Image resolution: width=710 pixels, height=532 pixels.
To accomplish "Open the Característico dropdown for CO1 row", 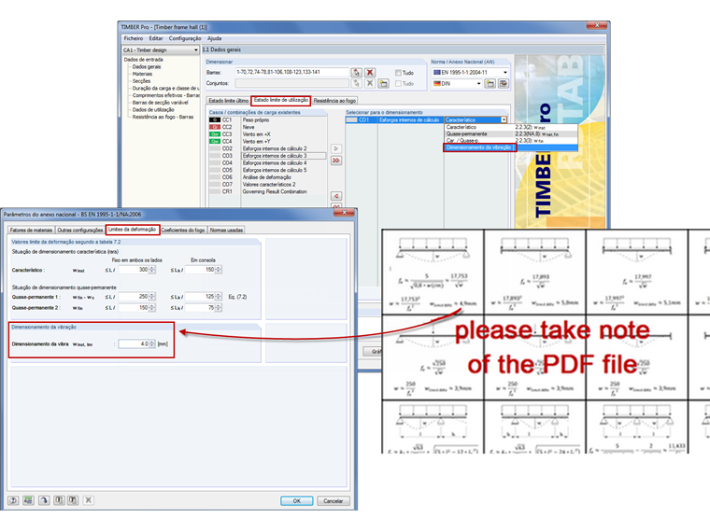I will tap(504, 120).
